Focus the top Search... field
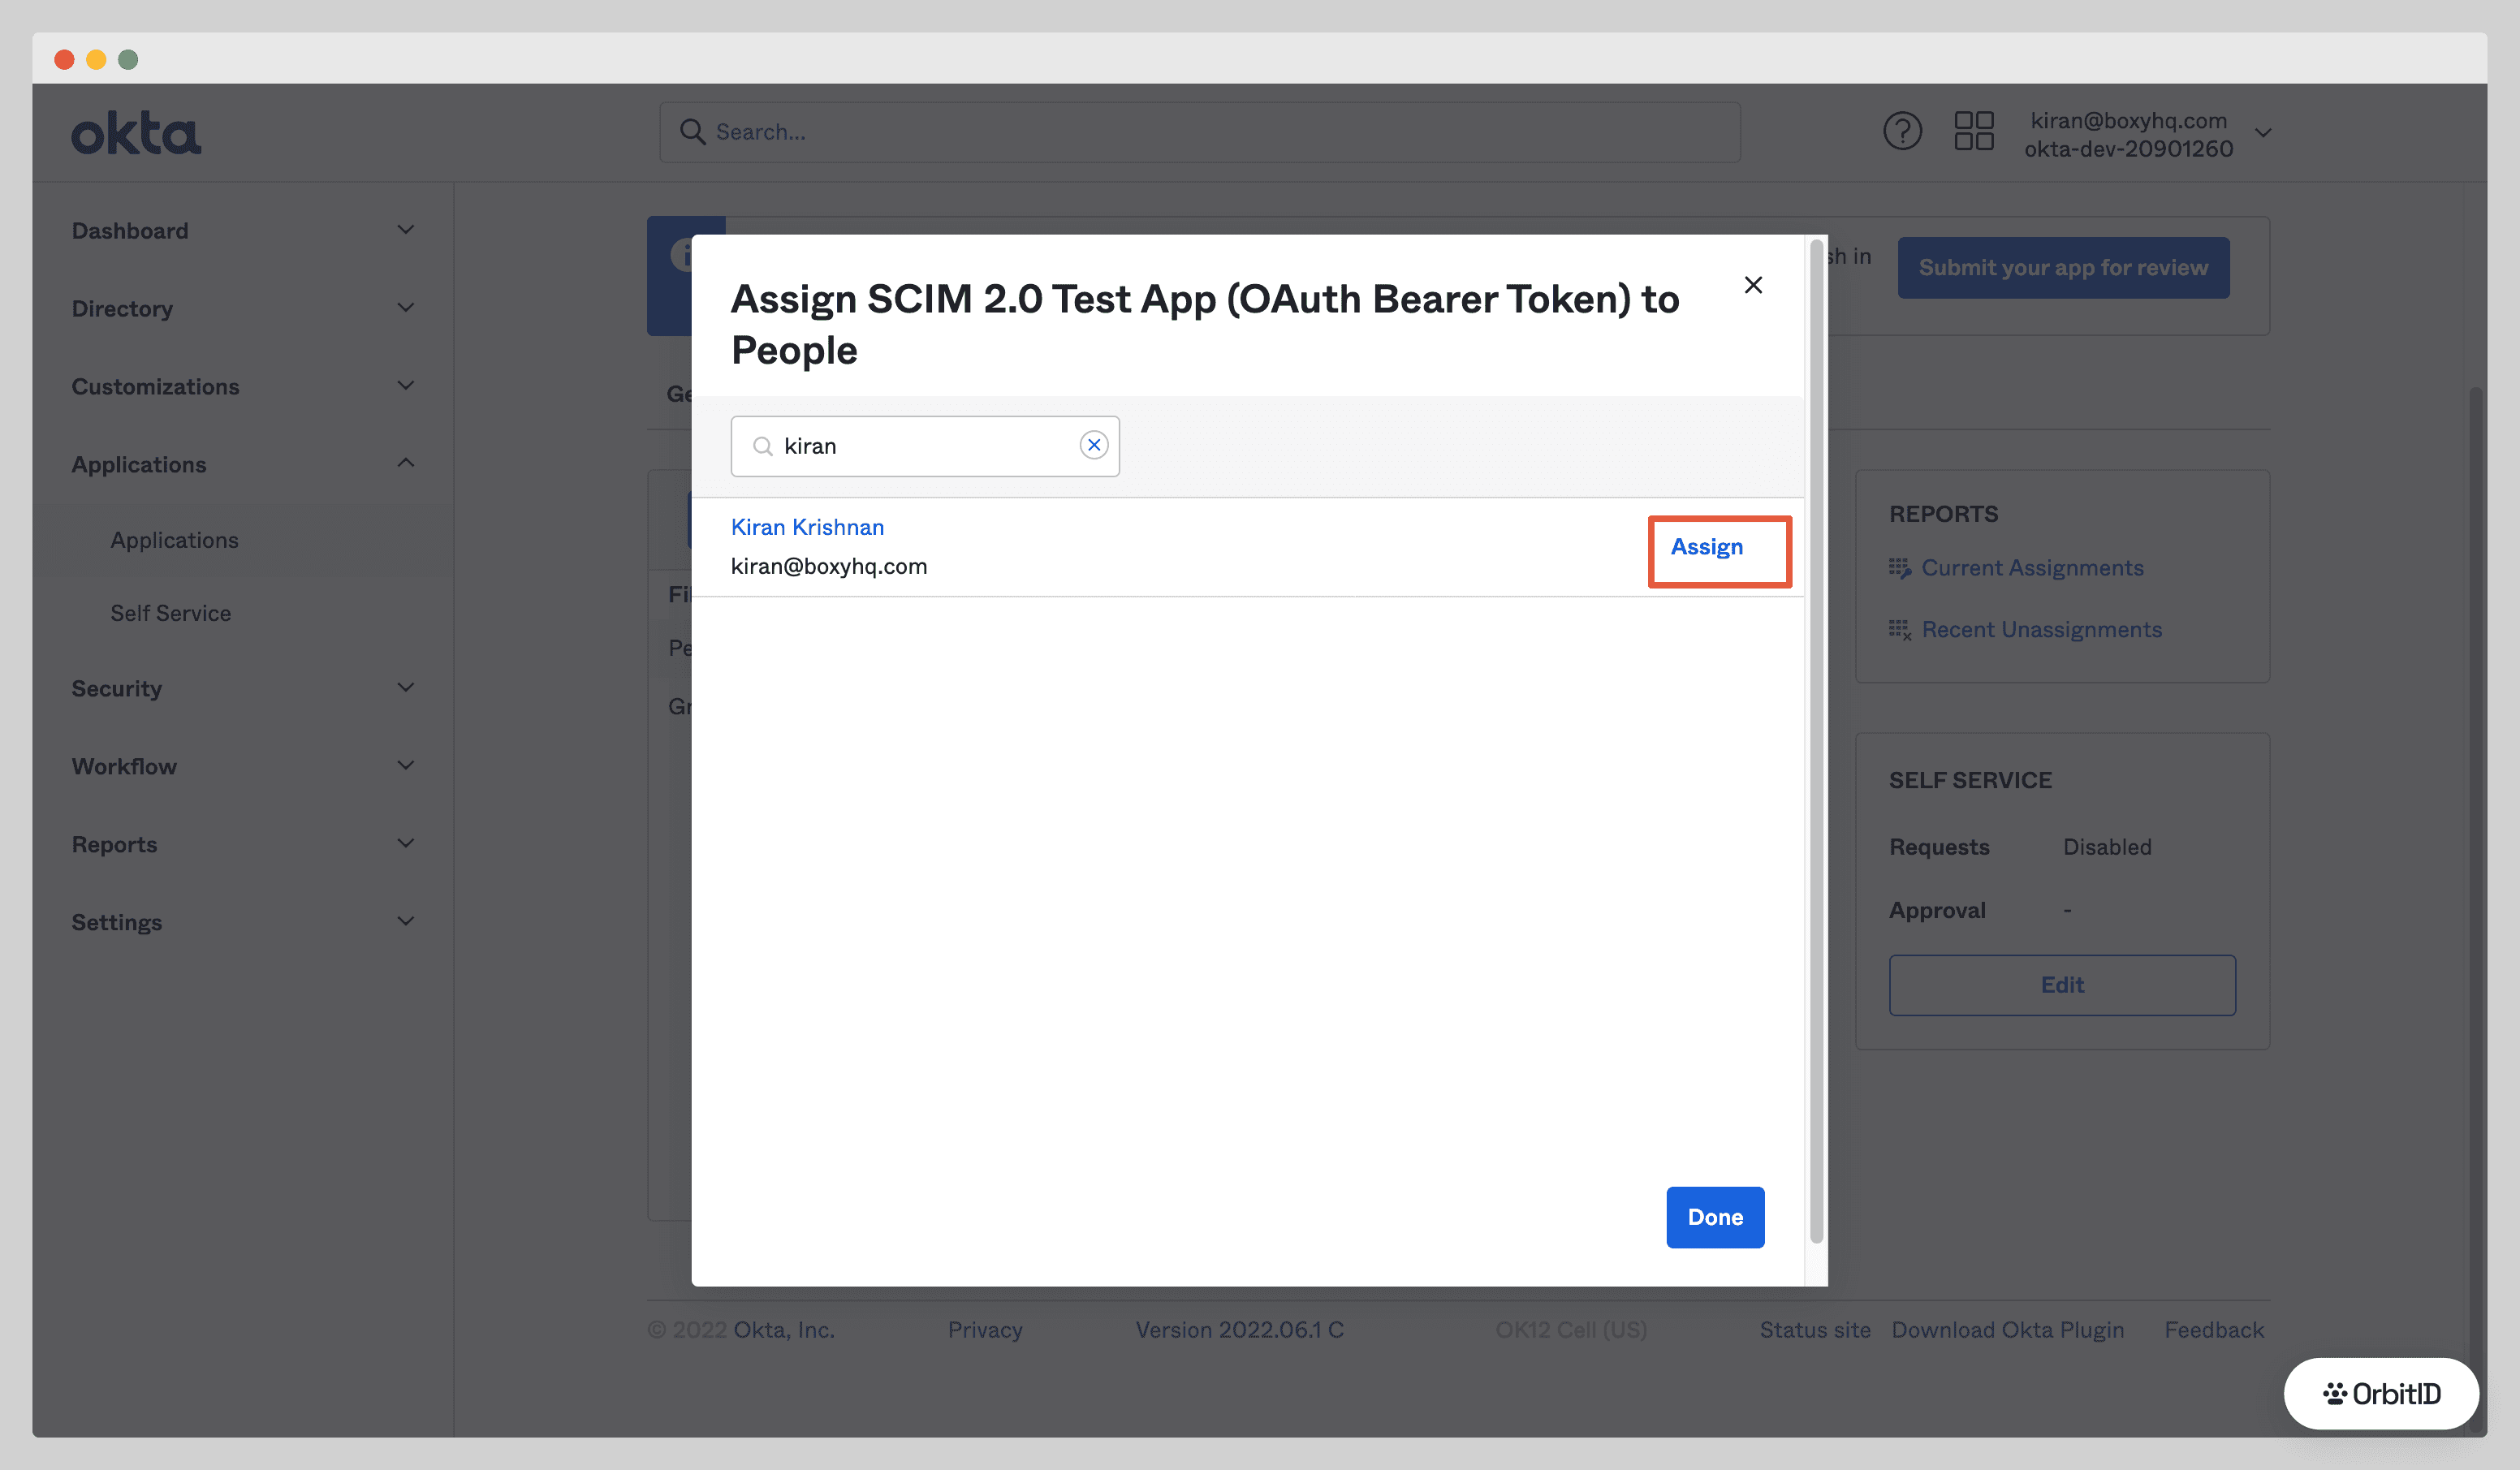Screen dimensions: 2520x1470 [x=1199, y=132]
